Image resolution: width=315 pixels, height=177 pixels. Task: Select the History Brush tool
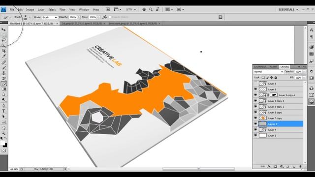coord(3,79)
